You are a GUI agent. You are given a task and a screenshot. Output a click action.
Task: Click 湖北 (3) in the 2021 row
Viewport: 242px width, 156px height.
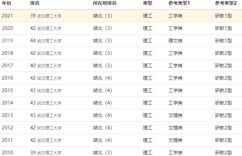coord(103,16)
